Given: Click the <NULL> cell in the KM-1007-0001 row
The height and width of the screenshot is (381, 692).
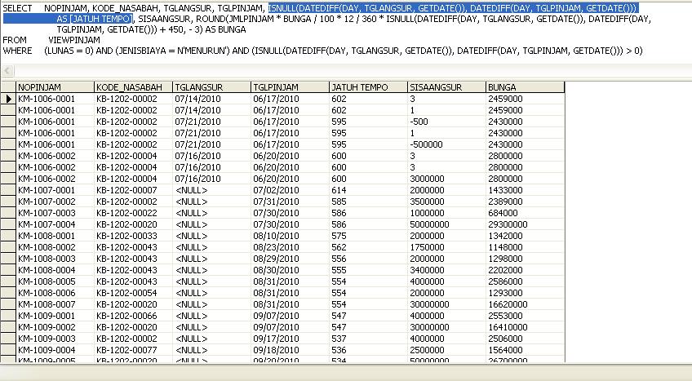Looking at the screenshot, I should [211, 190].
